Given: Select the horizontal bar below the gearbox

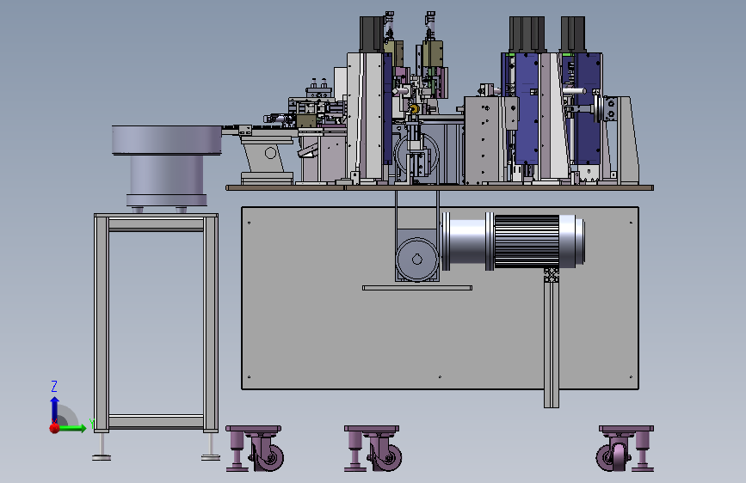Looking at the screenshot, I should tap(417, 288).
